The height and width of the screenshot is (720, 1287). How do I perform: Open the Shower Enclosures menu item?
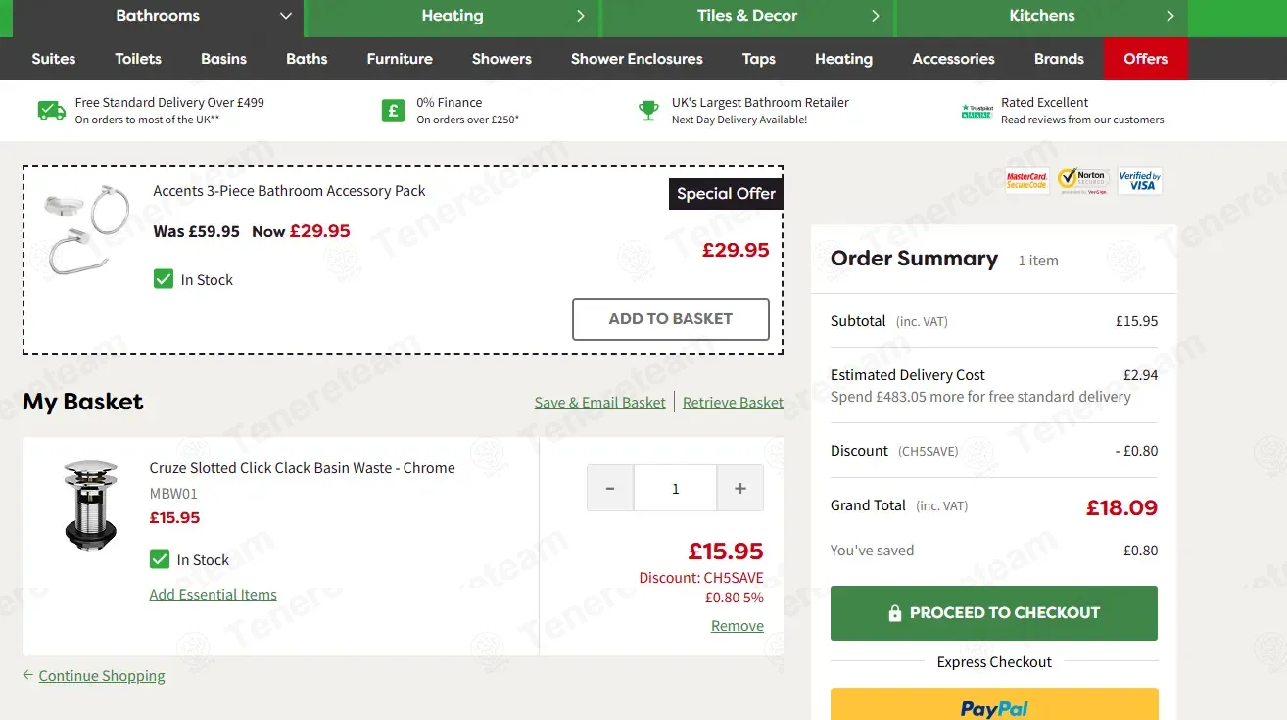point(637,59)
